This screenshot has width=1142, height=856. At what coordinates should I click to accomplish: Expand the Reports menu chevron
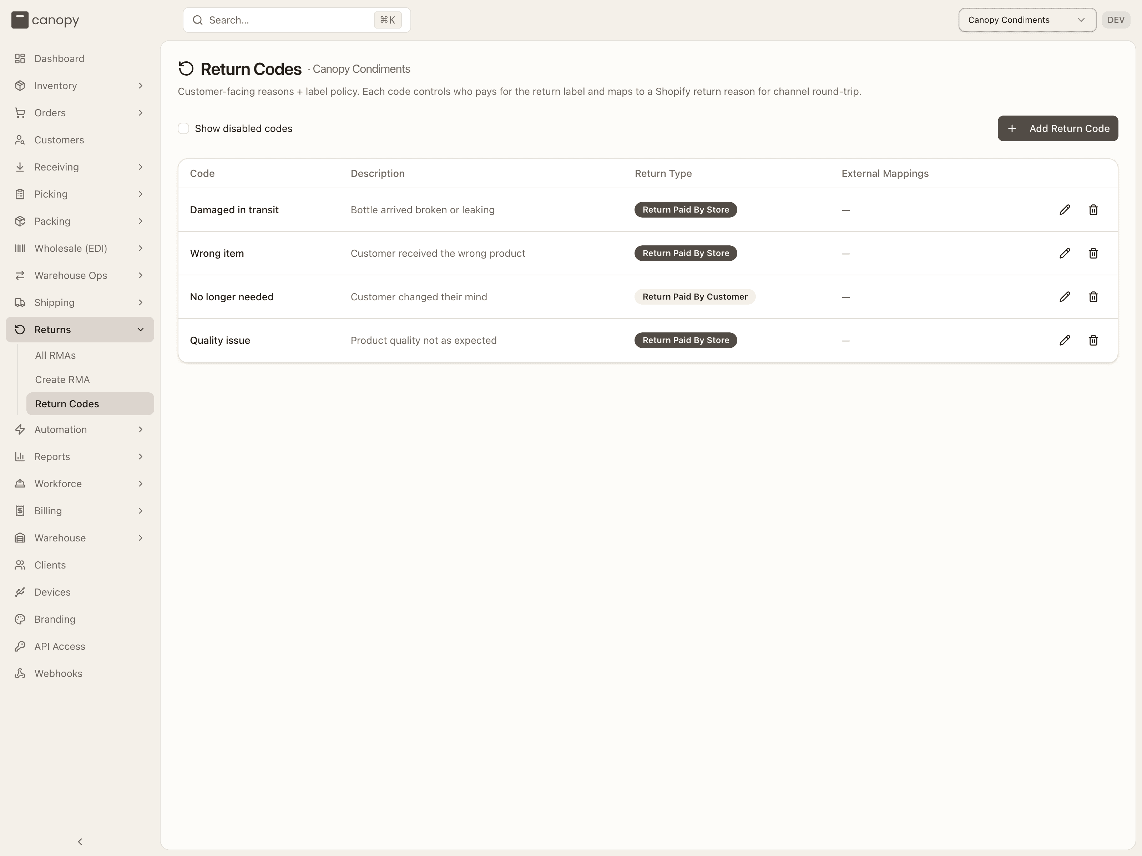tap(140, 457)
